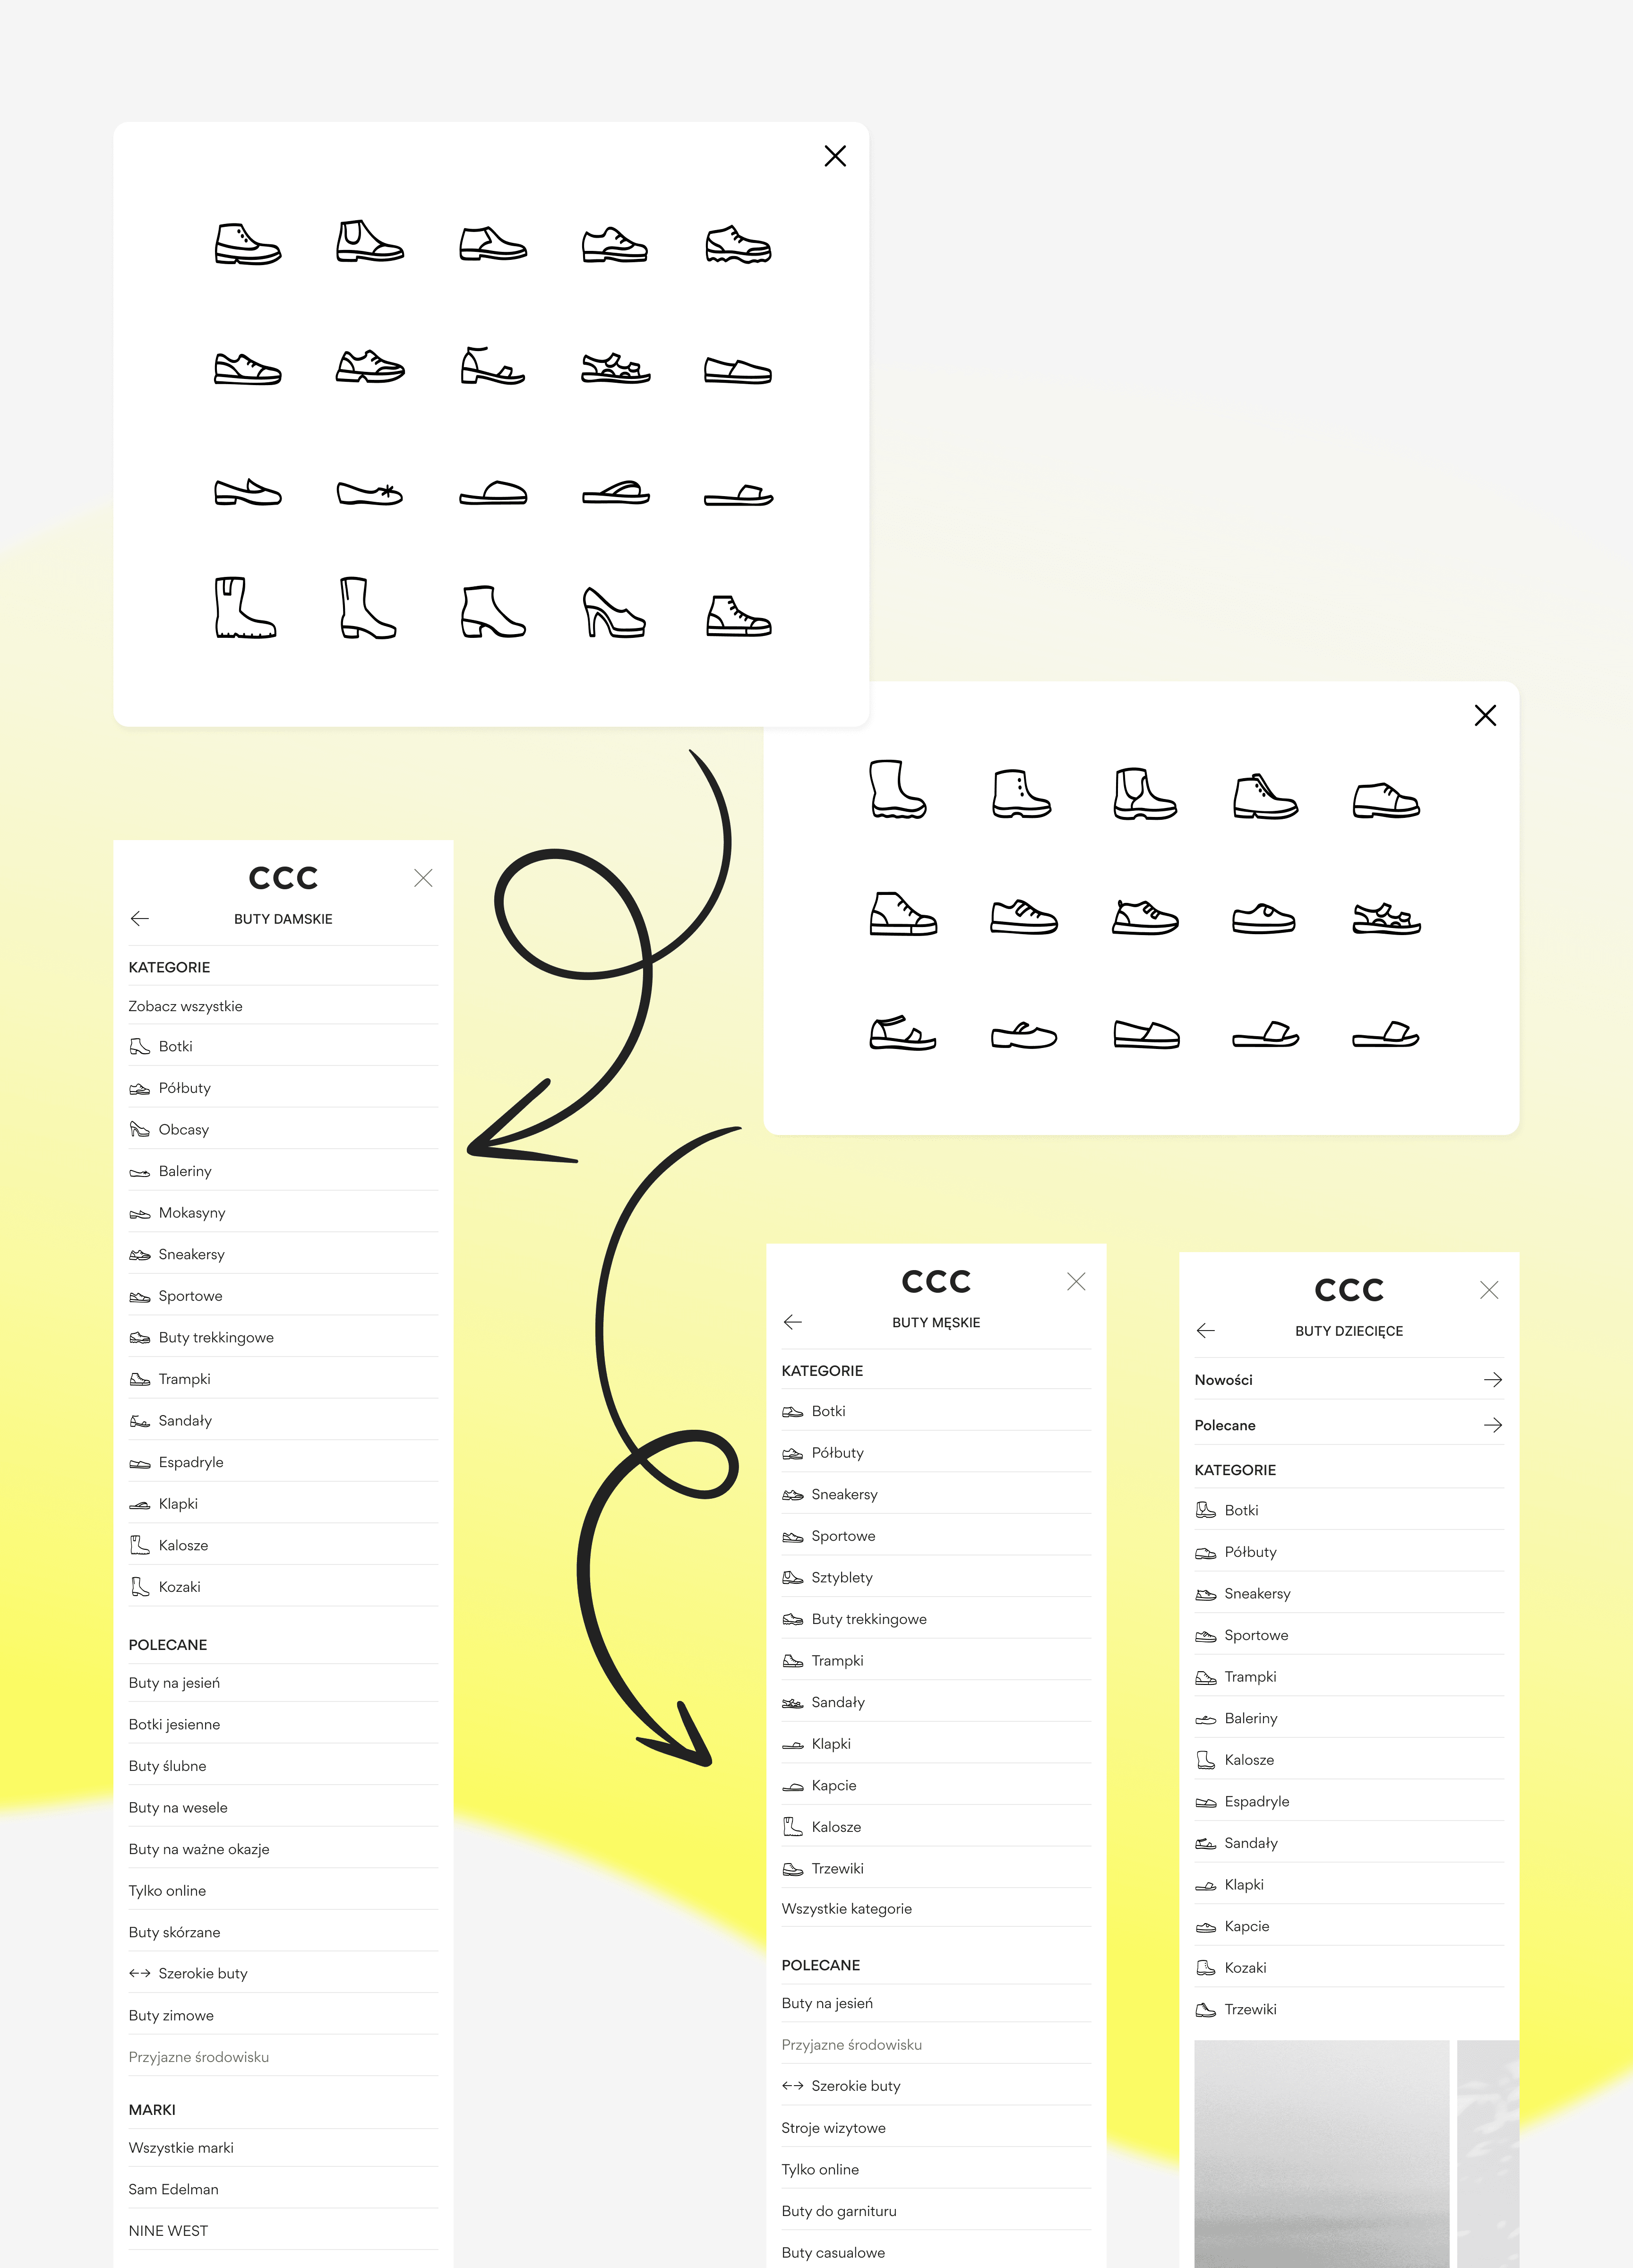The width and height of the screenshot is (1633, 2268).
Task: Go back from the Buty Męskie menu
Action: click(793, 1322)
